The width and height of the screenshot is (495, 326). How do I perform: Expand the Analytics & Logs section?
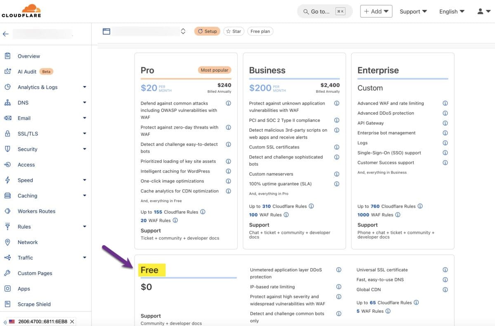85,87
